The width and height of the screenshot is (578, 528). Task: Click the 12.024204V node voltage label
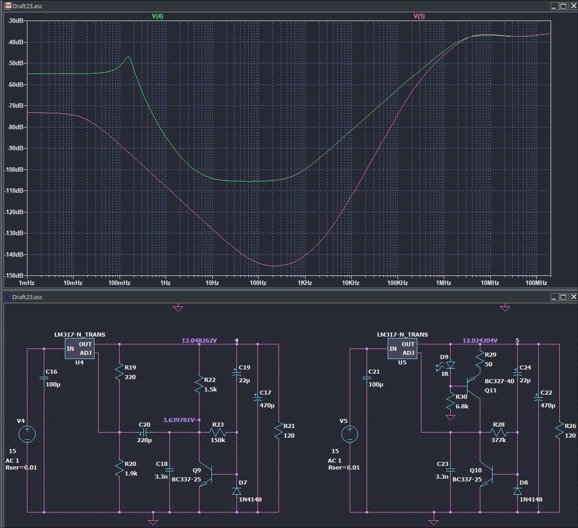(480, 340)
